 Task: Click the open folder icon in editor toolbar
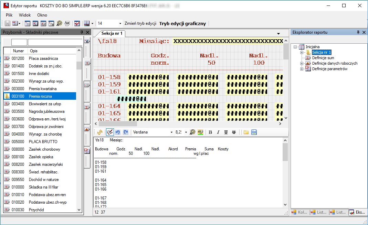tap(246, 132)
